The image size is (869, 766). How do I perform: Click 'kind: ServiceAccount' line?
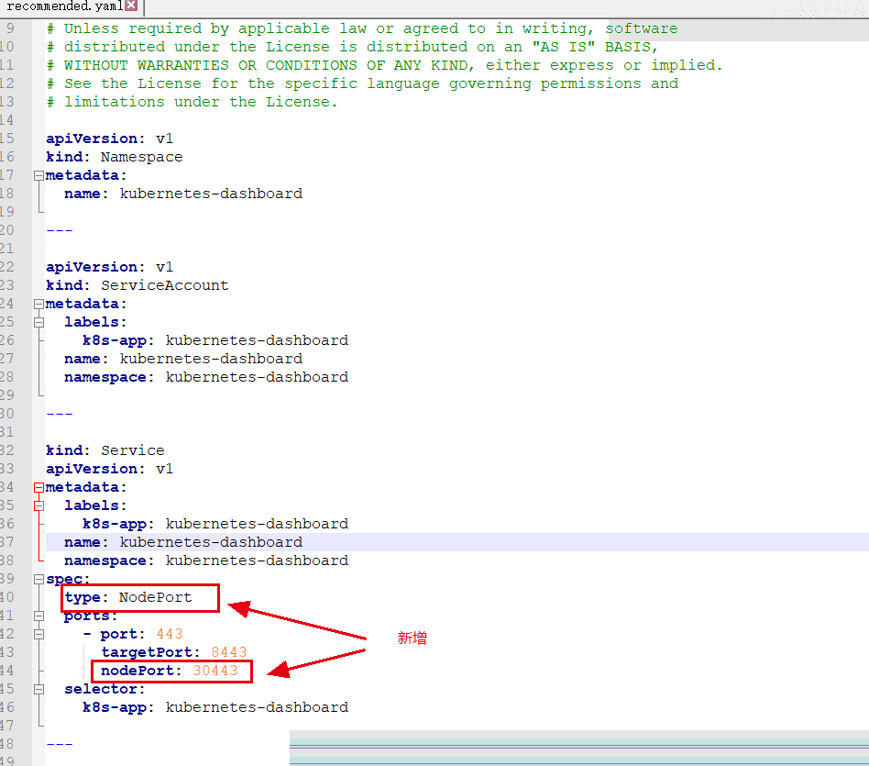click(x=137, y=285)
